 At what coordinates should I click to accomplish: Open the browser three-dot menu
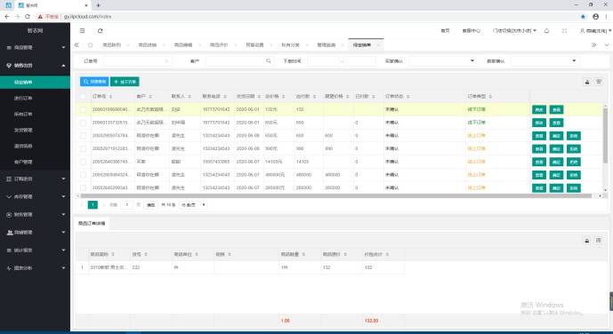coord(607,16)
